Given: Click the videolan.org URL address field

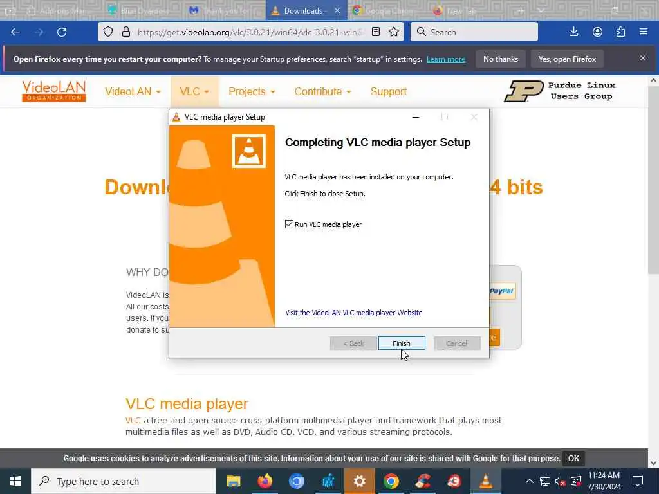Looking at the screenshot, I should (x=250, y=32).
